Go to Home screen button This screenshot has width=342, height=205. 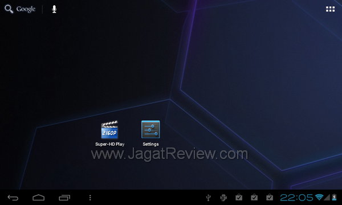pos(39,198)
